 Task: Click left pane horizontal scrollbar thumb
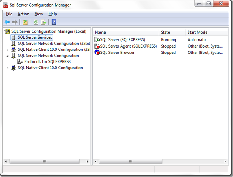coord(44,161)
